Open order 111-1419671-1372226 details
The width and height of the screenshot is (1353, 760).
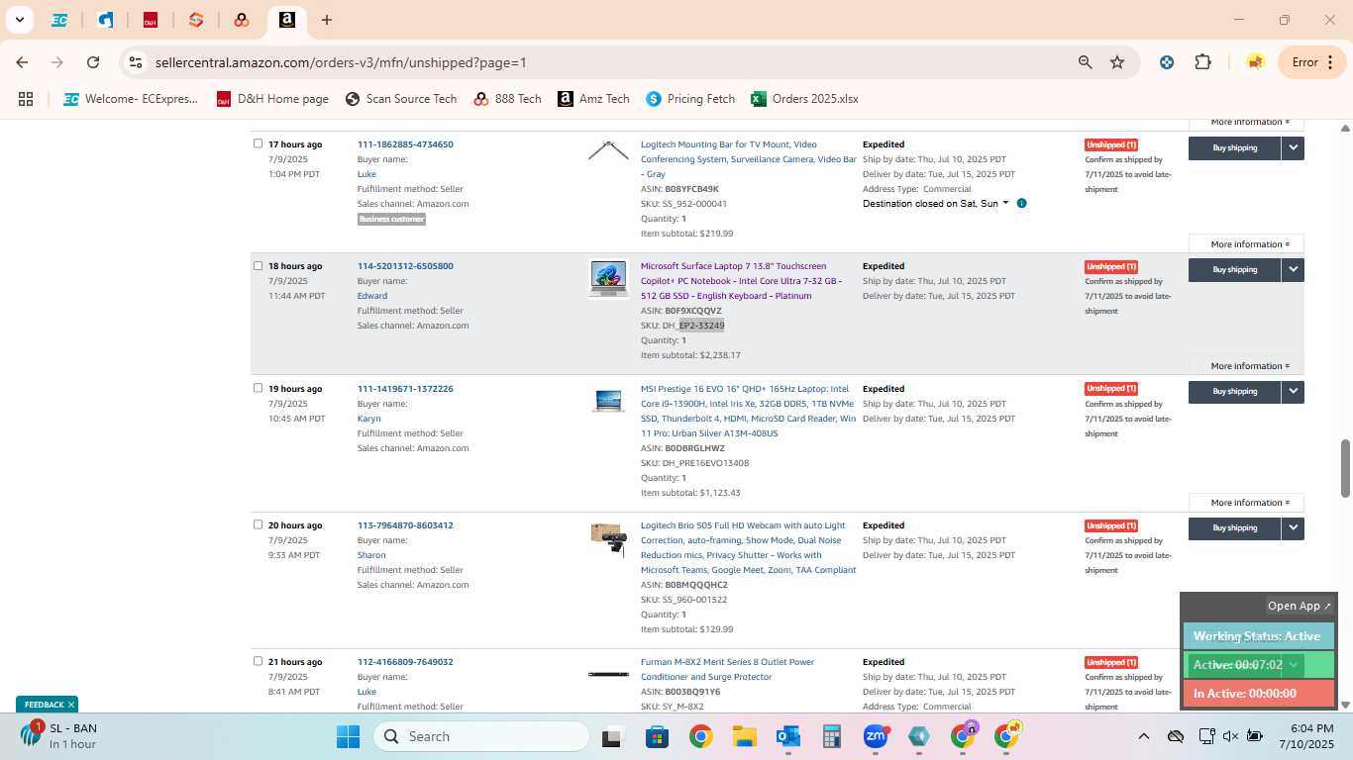pyautogui.click(x=405, y=389)
